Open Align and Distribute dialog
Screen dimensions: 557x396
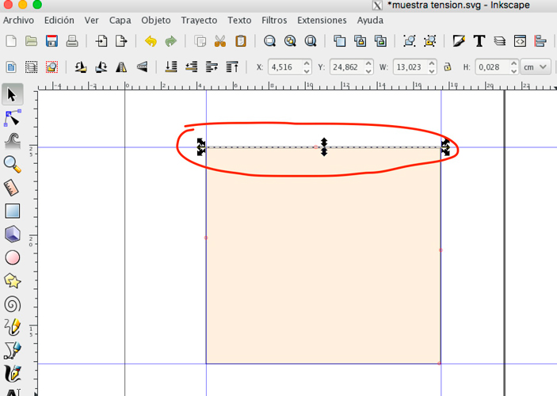click(x=540, y=41)
